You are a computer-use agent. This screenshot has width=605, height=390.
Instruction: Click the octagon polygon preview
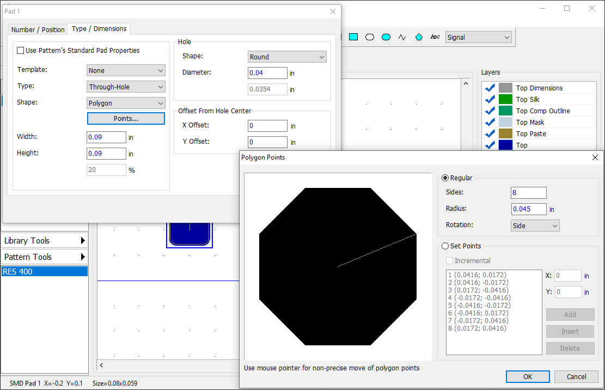click(338, 266)
